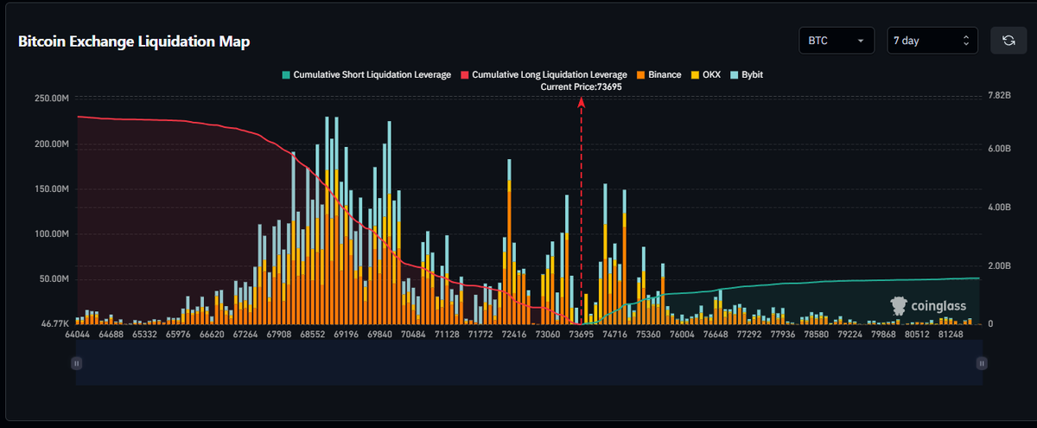Click the 64044 price axis label
1037x428 pixels.
pos(77,334)
